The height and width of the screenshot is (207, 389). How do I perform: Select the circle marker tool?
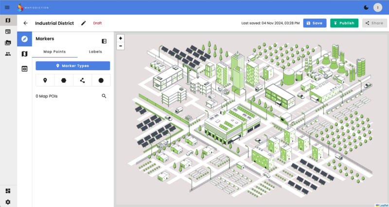101,80
